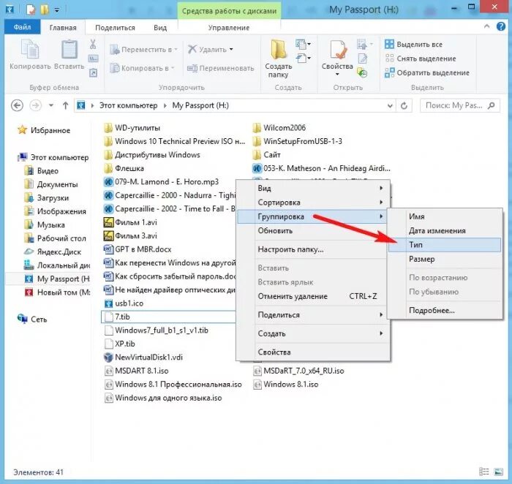The image size is (512, 484).
Task: Click the Up one level arrow
Action: [65, 105]
